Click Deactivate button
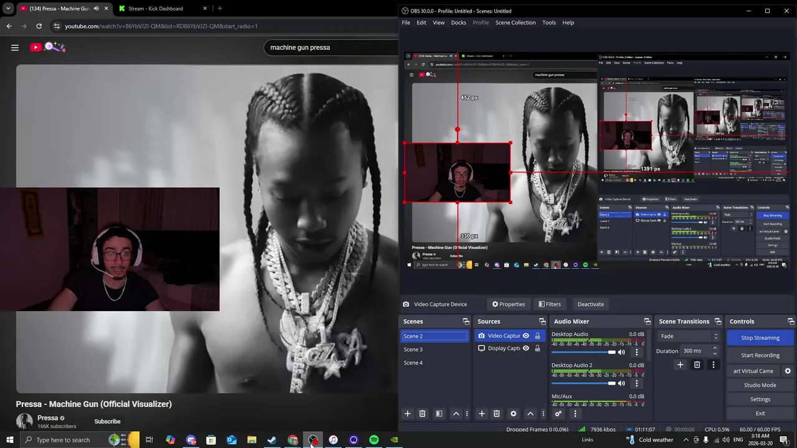This screenshot has width=797, height=448. [590, 304]
